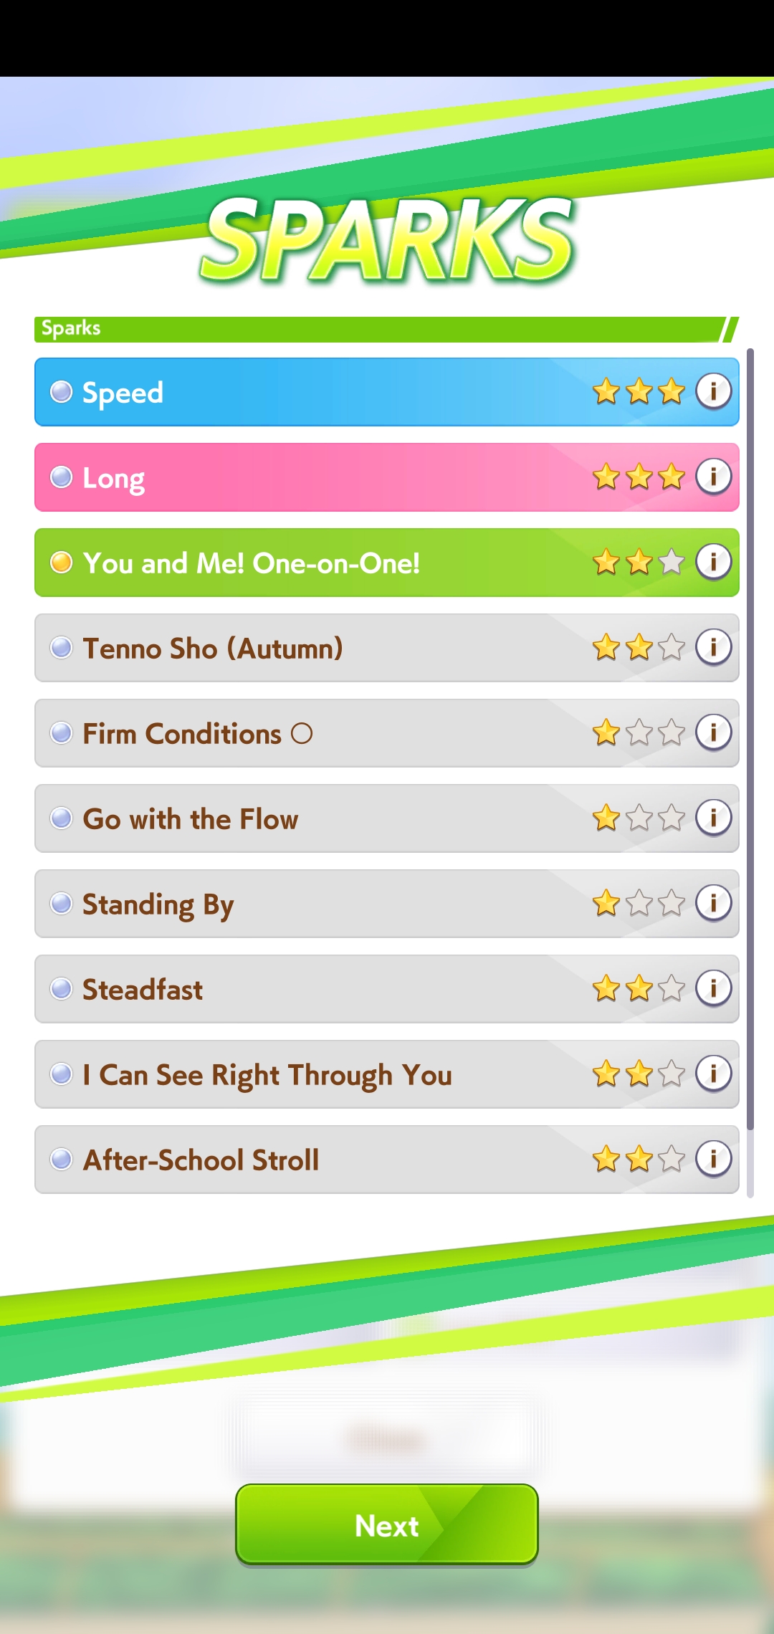
Task: Select yellow bullet beside You and Me! One-on-One!
Action: tap(62, 563)
